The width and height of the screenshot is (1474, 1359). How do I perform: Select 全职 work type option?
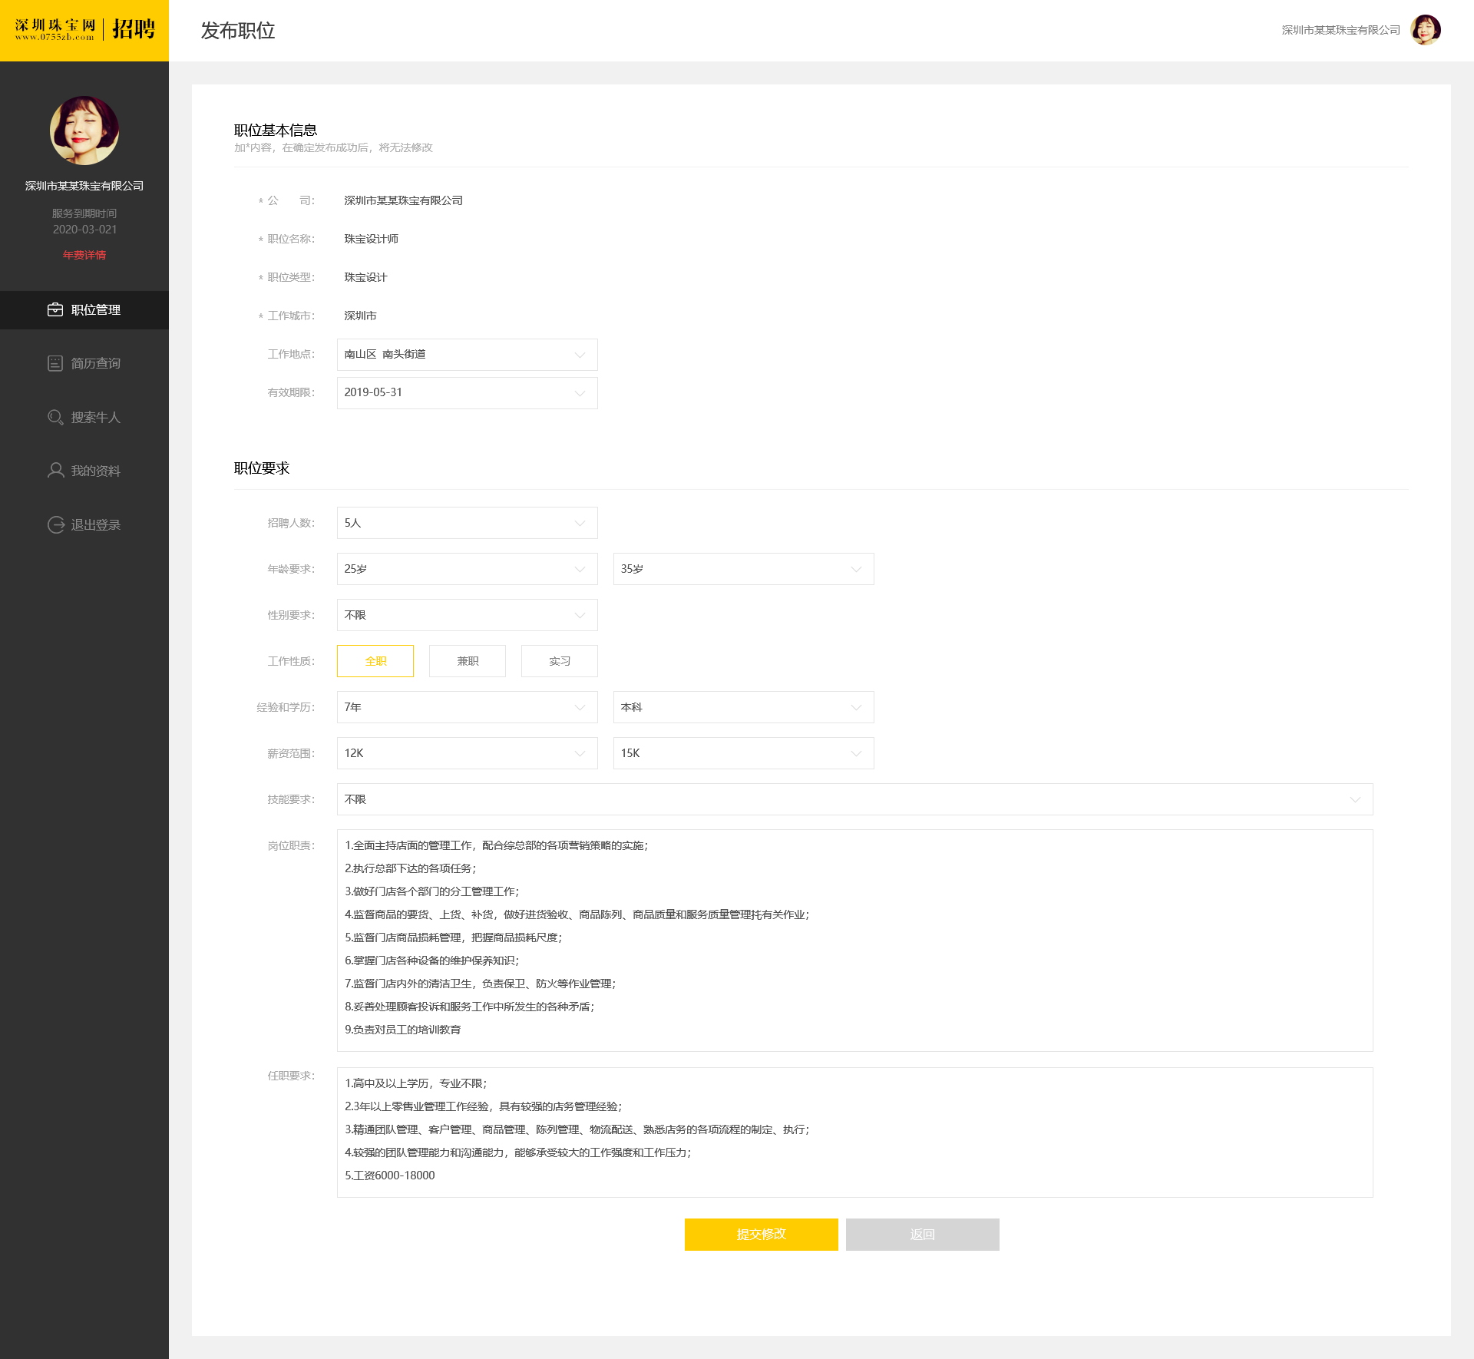coord(375,661)
